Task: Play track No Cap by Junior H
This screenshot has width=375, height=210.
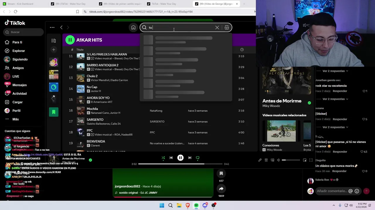Action: tap(92, 87)
